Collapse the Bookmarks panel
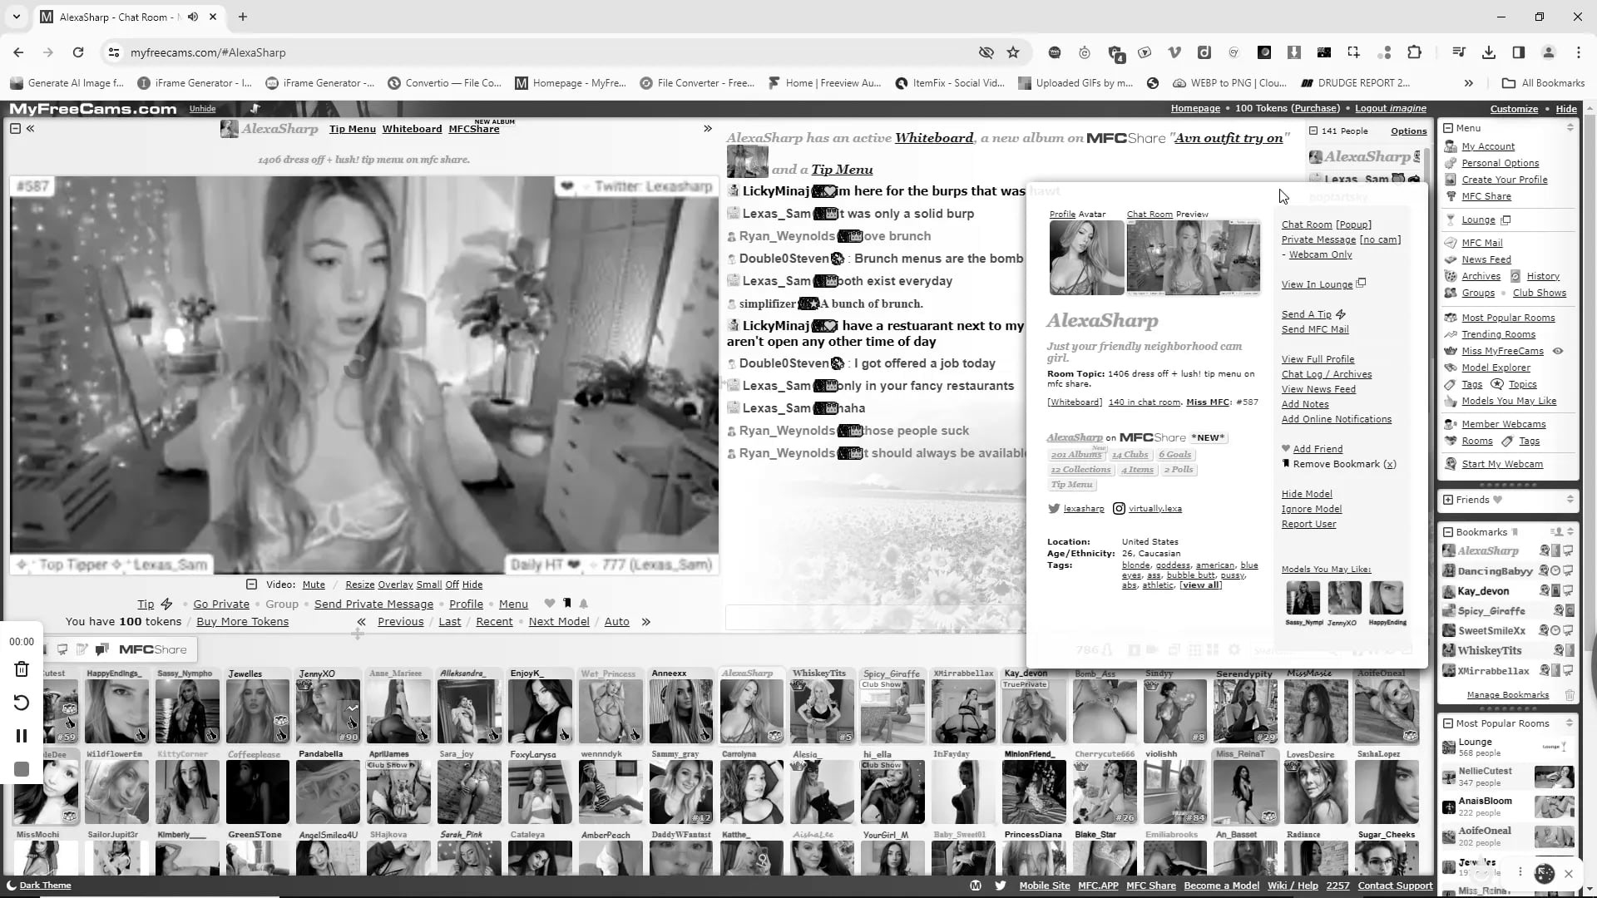Viewport: 1597px width, 898px height. (1448, 532)
